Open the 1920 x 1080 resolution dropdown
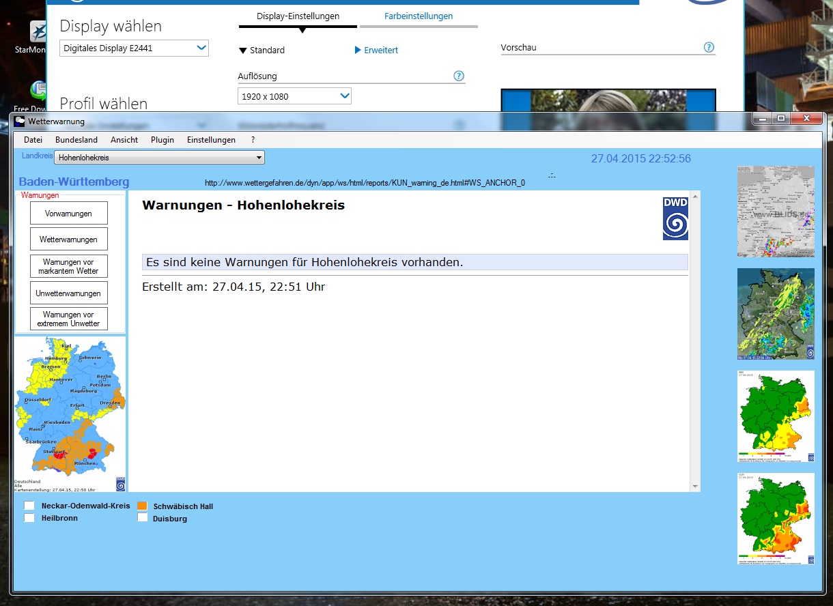This screenshot has height=606, width=833. 294,96
